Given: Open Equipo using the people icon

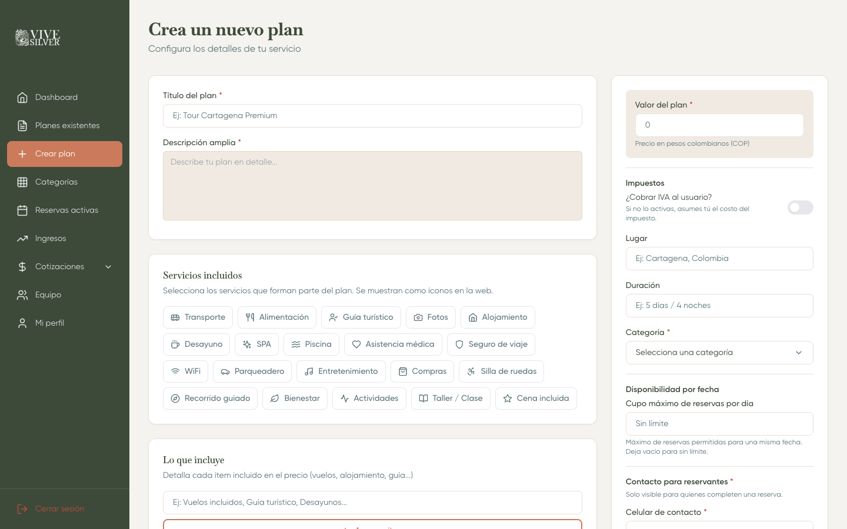Looking at the screenshot, I should coord(22,294).
